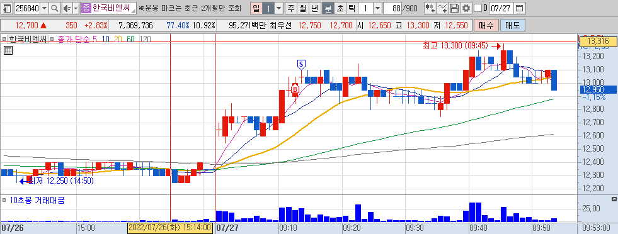Open the 일 period value dropdown
This screenshot has height=234, width=618.
point(278,8)
